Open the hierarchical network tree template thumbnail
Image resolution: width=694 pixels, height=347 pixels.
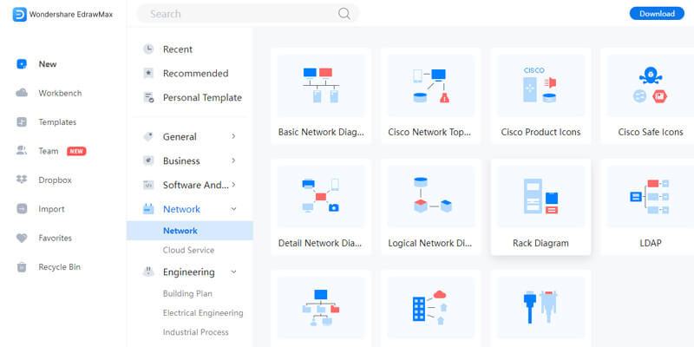click(321, 309)
